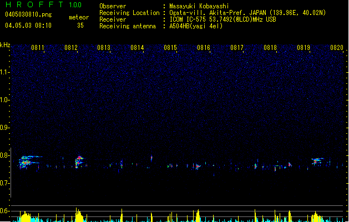Click the meteor echo near 0819

[317, 161]
